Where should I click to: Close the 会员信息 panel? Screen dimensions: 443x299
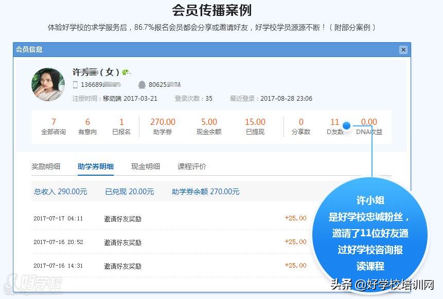403,49
